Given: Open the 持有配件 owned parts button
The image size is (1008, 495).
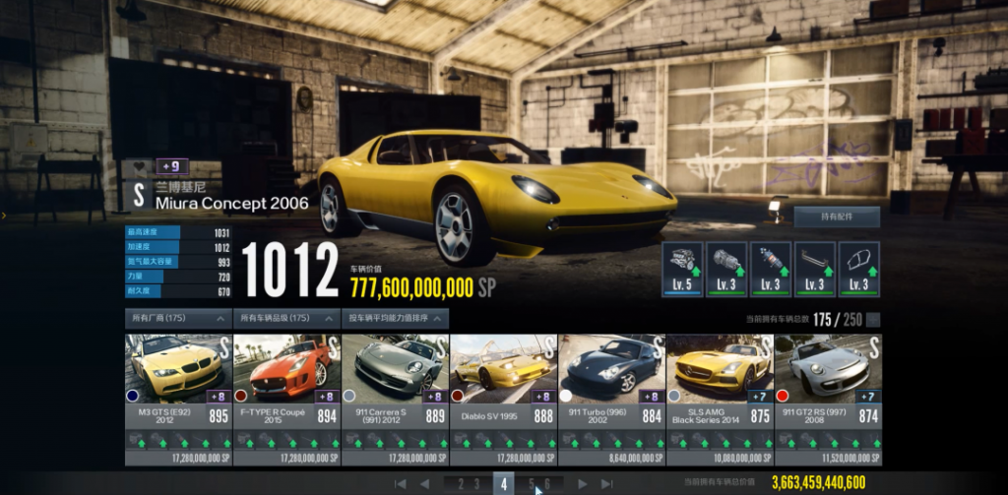Looking at the screenshot, I should point(837,217).
